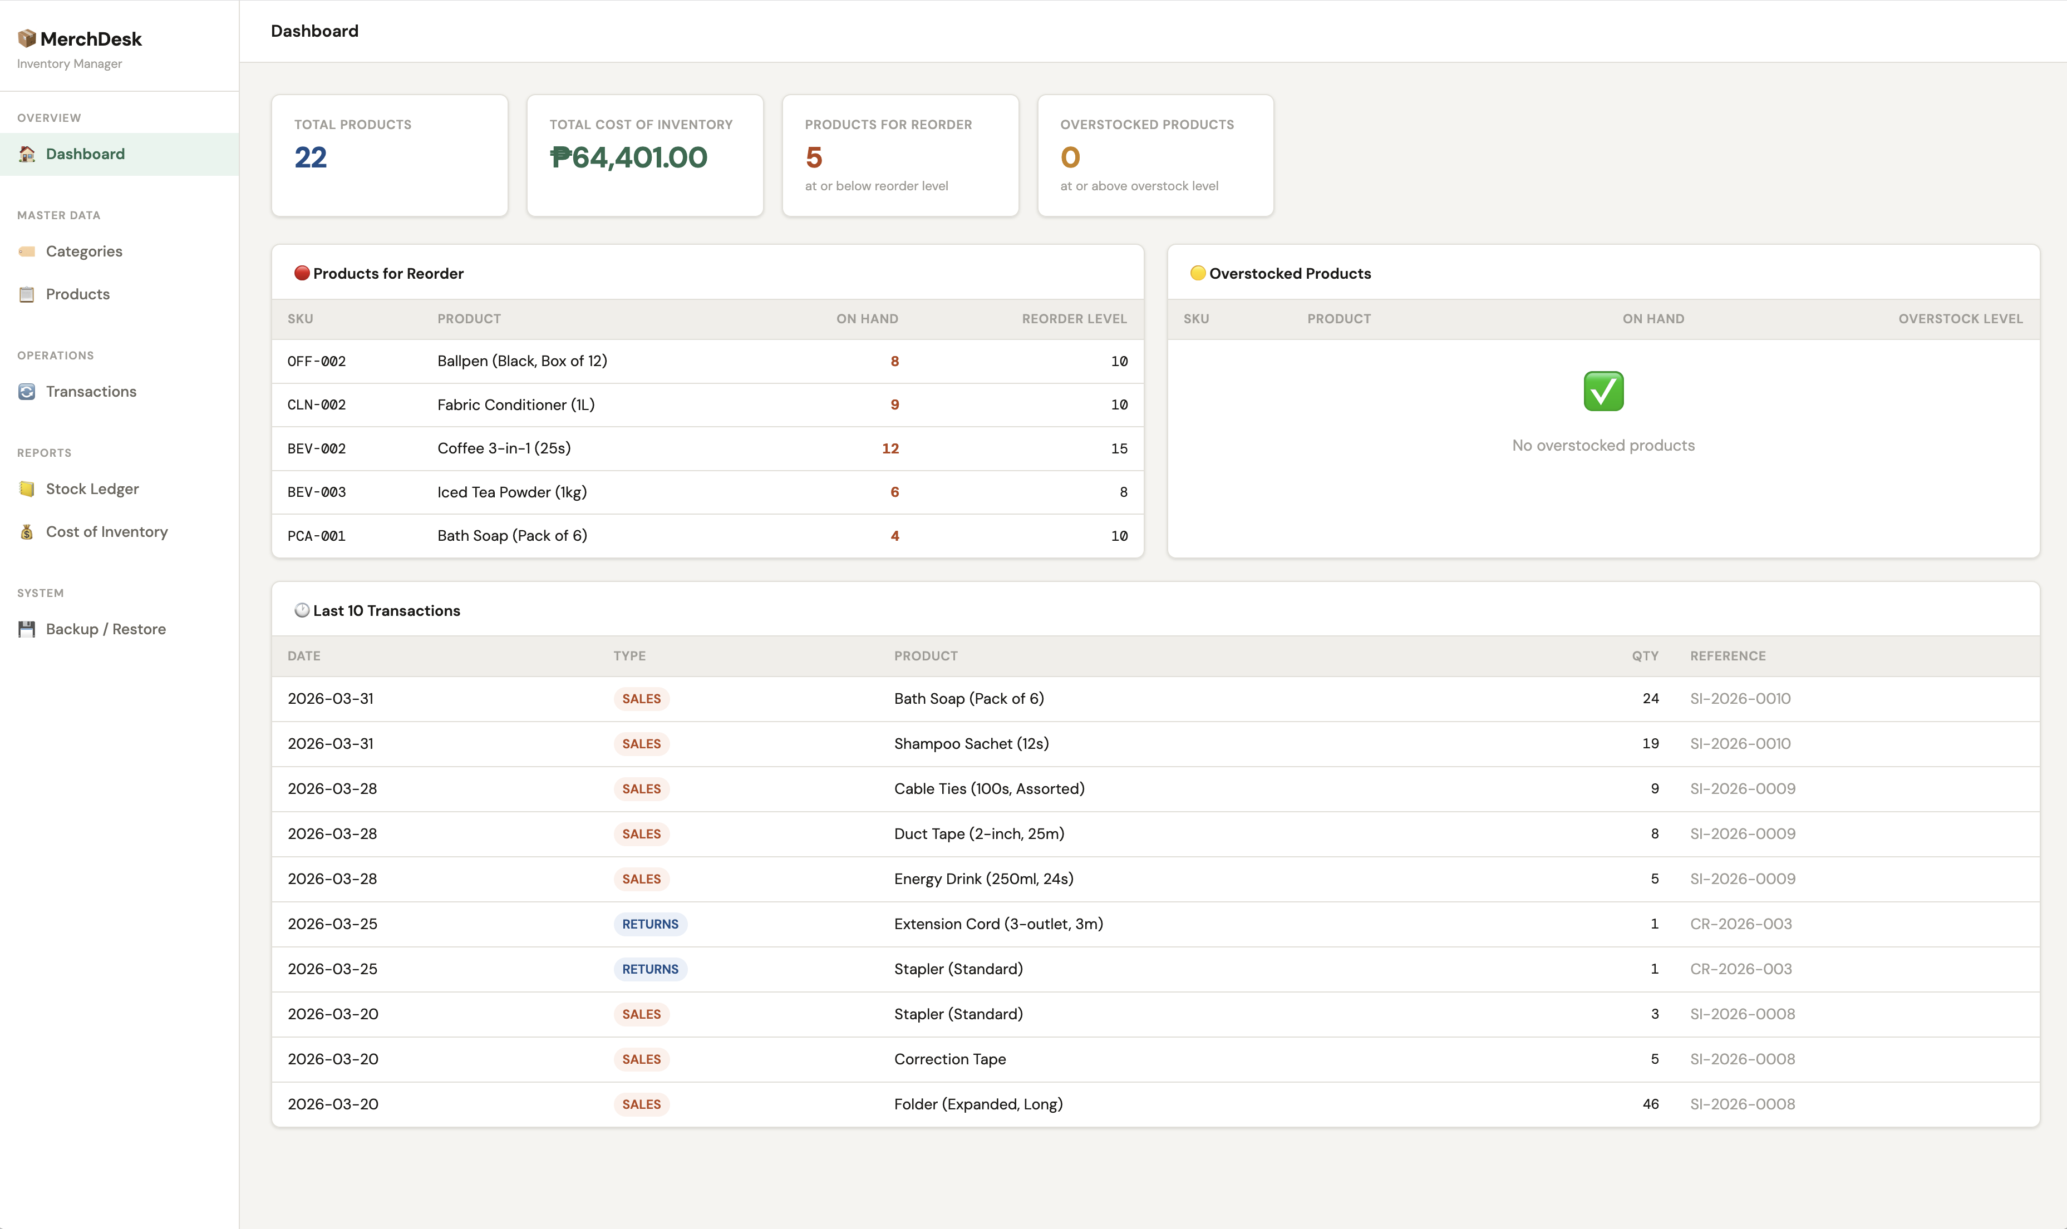Click the Dashboard house icon
Image resolution: width=2067 pixels, height=1229 pixels.
(27, 154)
